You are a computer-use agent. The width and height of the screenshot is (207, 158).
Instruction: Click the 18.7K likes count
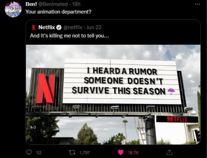[133, 152]
